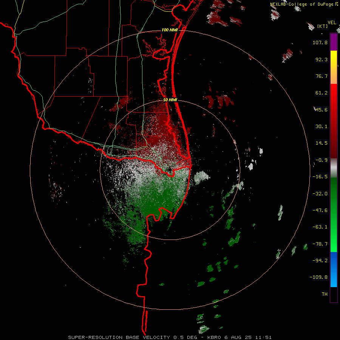Click the 107.8 legend value

pos(320,42)
